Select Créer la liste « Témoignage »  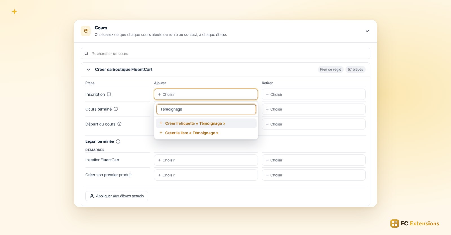206,133
